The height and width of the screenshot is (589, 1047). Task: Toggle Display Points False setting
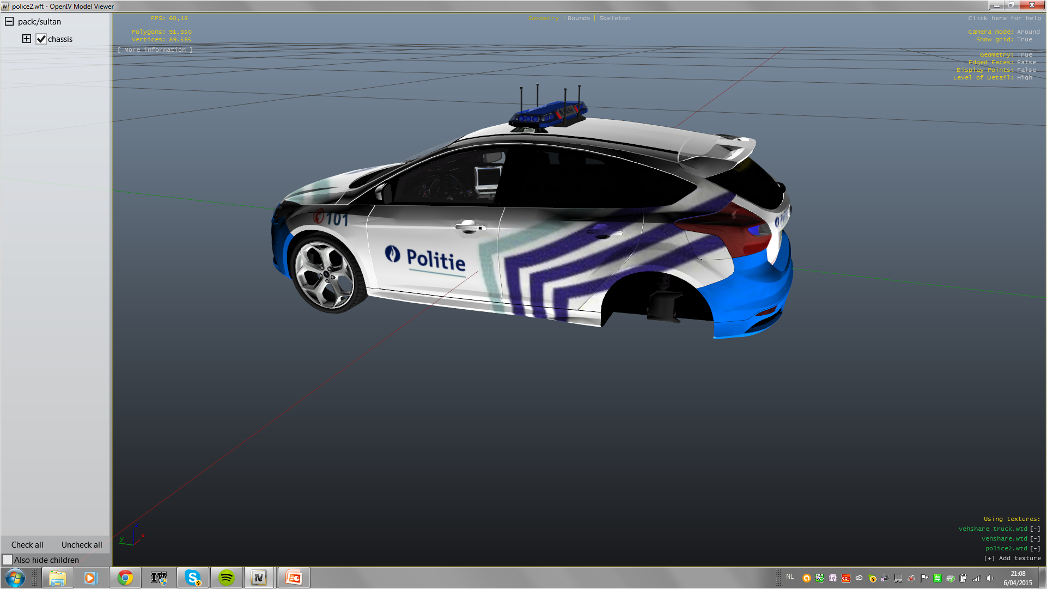coord(996,70)
